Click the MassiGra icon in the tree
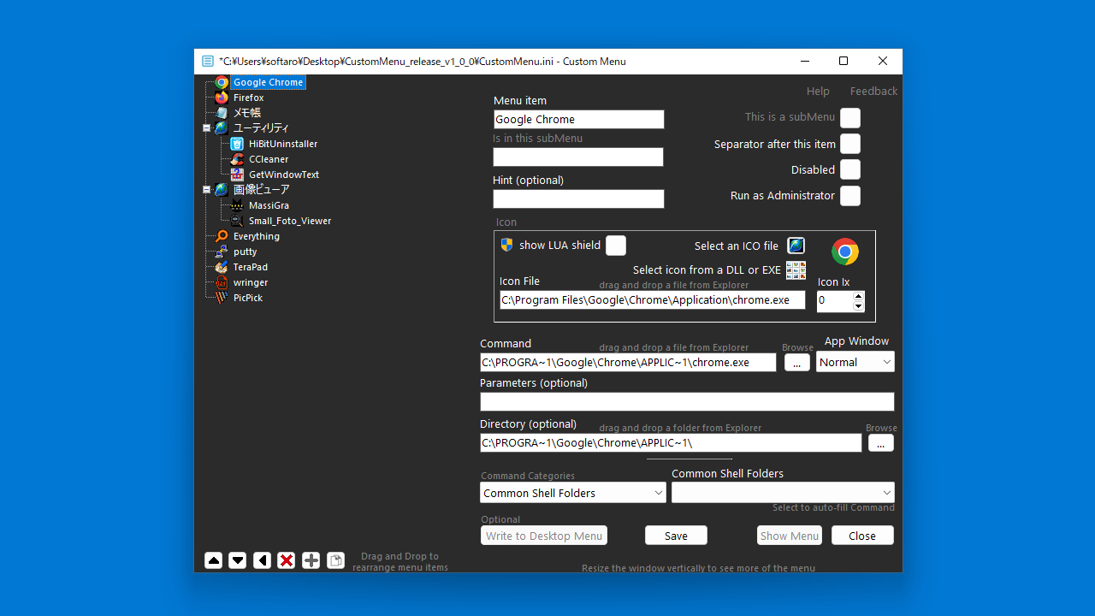This screenshot has width=1095, height=616. coord(237,205)
